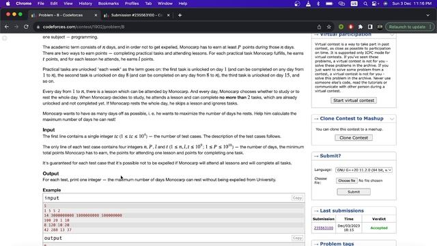Viewport: 437px width, 246px height.
Task: Collapse the Clone Contest to Mashup panel
Action: [x=392, y=119]
